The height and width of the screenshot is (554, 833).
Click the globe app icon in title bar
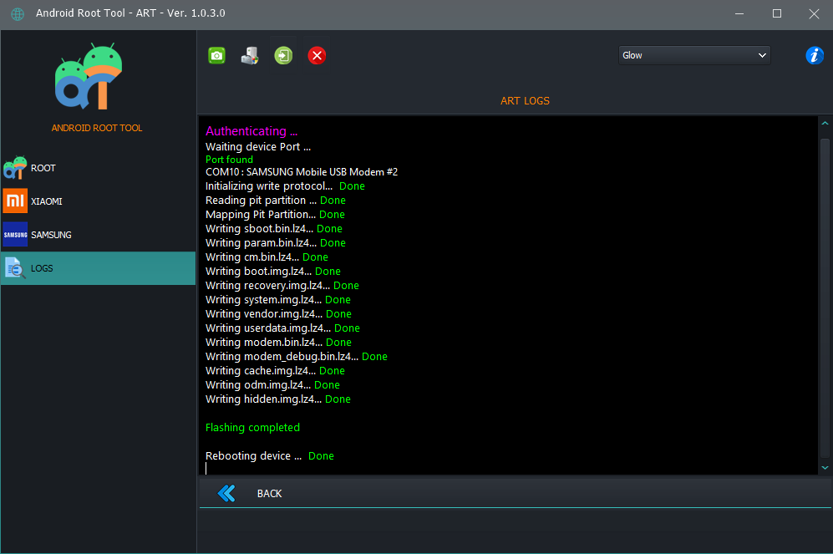point(18,14)
